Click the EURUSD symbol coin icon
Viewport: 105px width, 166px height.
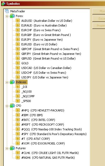pyautogui.click(x=18, y=44)
